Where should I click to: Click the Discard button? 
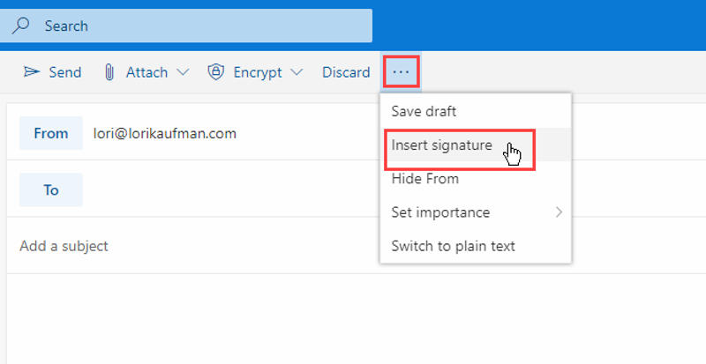pos(346,72)
